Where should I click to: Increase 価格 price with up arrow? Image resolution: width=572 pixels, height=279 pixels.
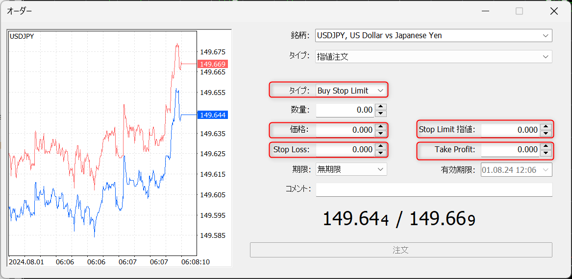coord(381,127)
